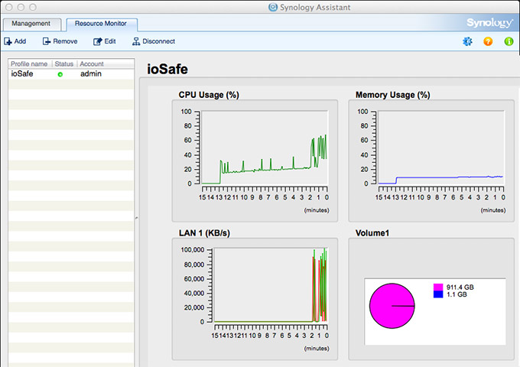Click the (minutes) label under CPU graph
The height and width of the screenshot is (367, 520).
point(317,210)
